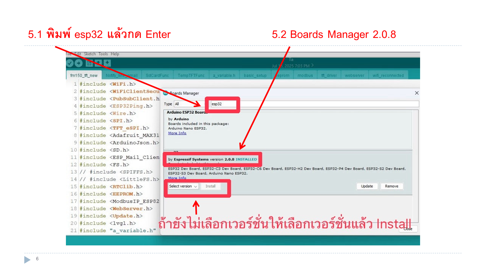Click the Close button in Boards Manager
Screen dimensions: 486x273
pyautogui.click(x=408, y=229)
